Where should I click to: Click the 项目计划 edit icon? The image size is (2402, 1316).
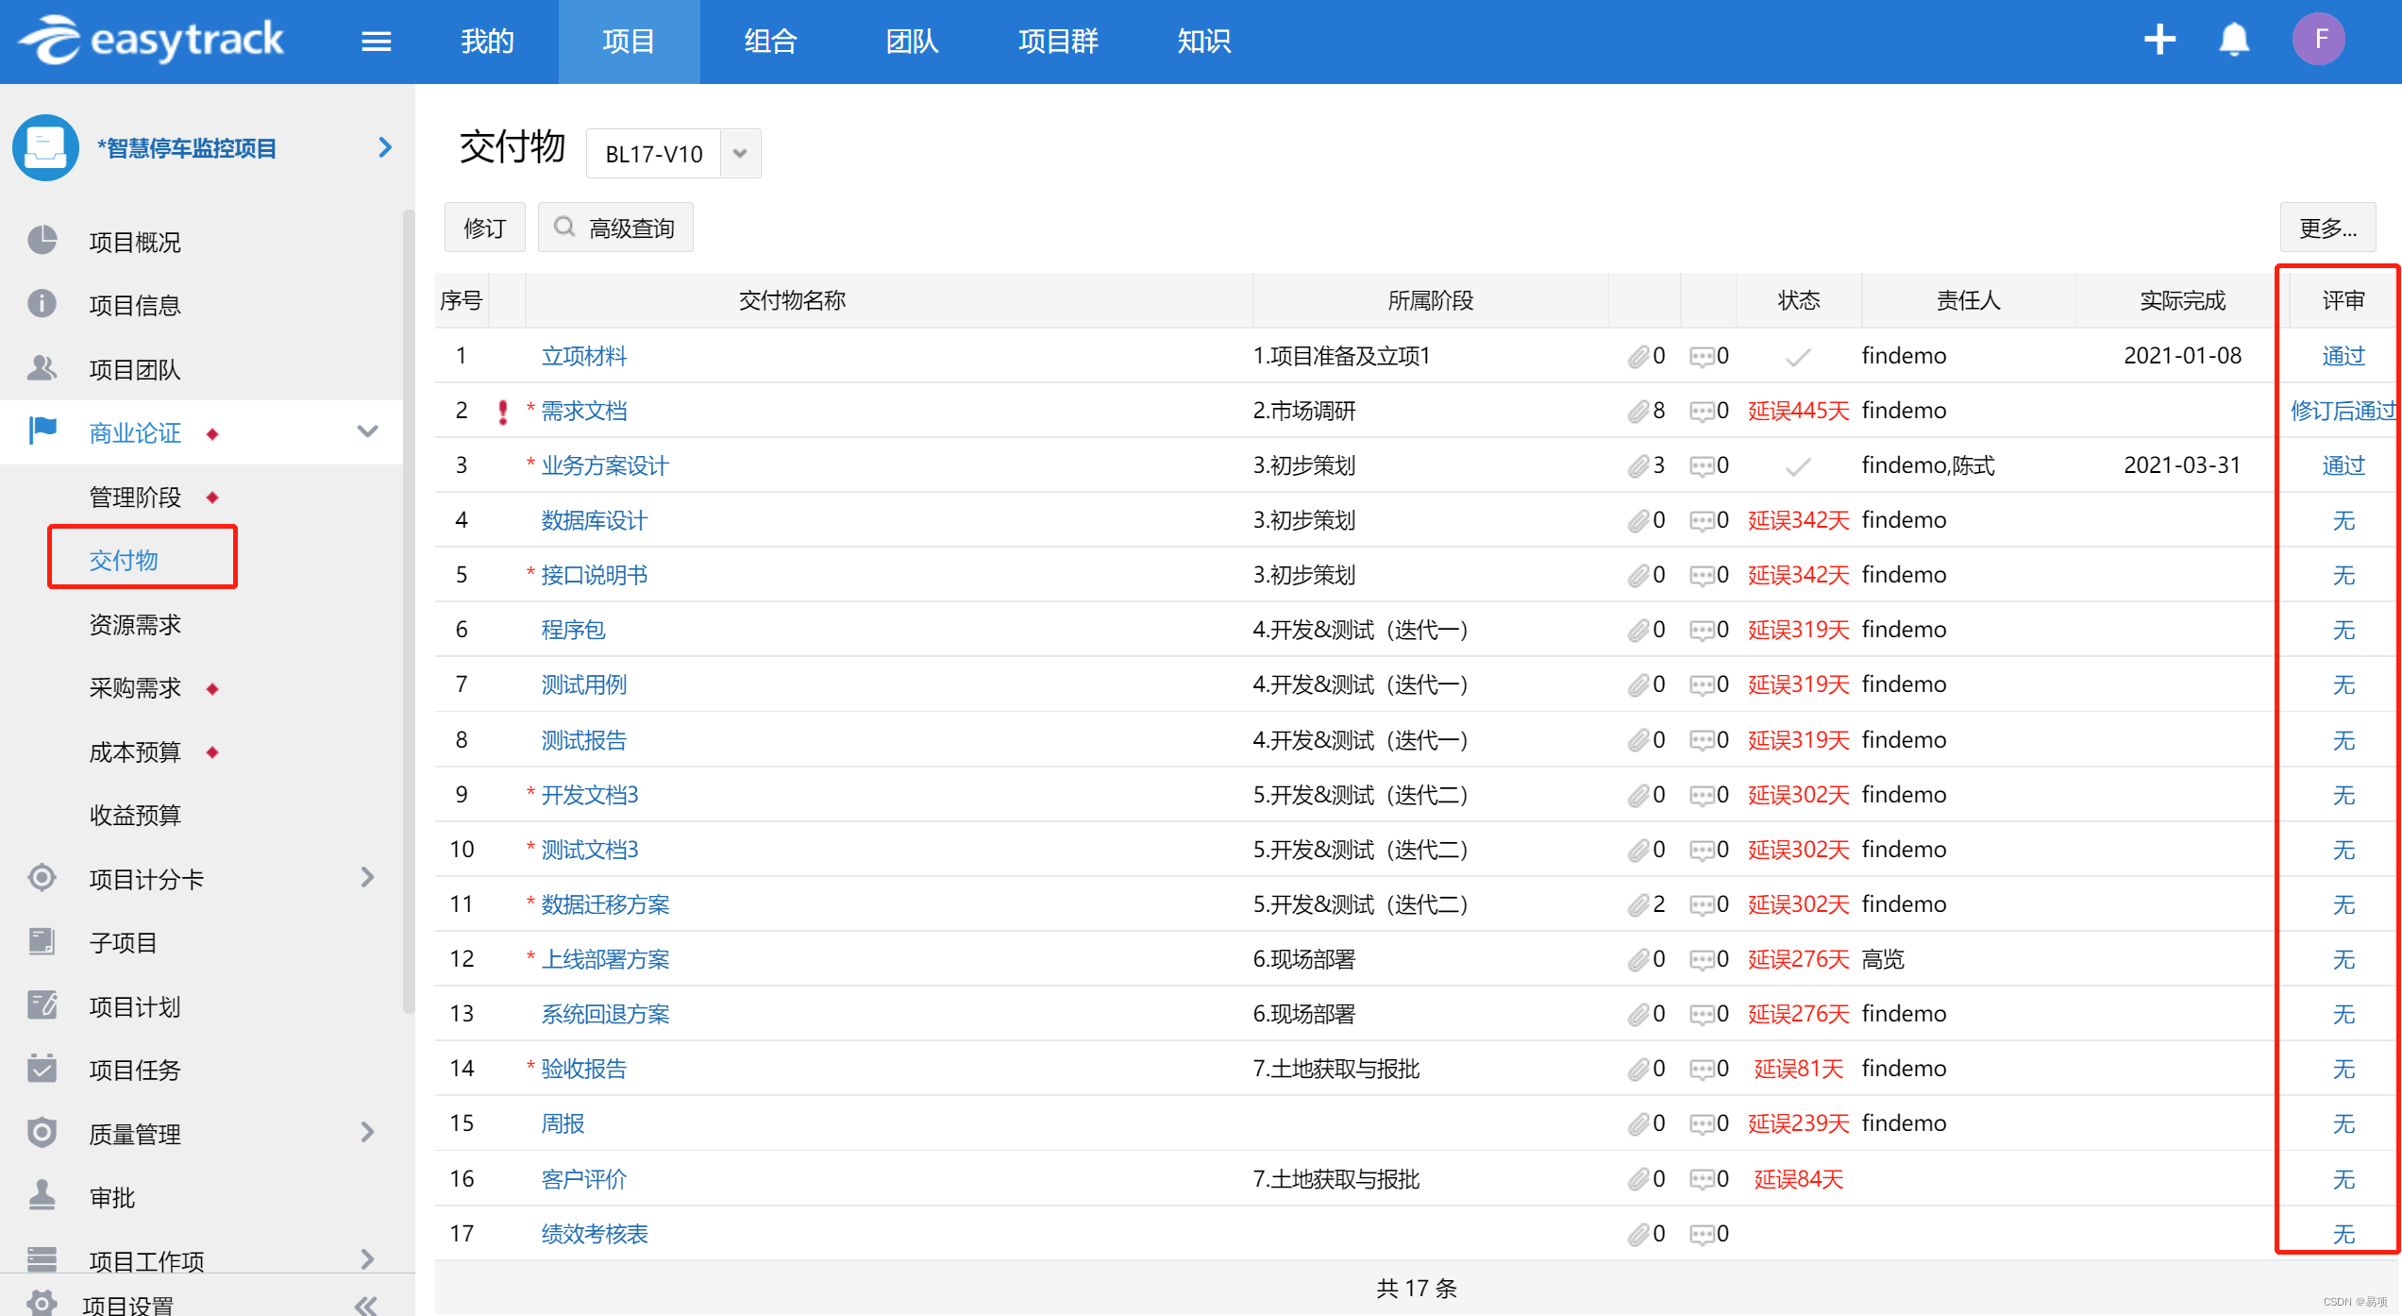point(42,1005)
